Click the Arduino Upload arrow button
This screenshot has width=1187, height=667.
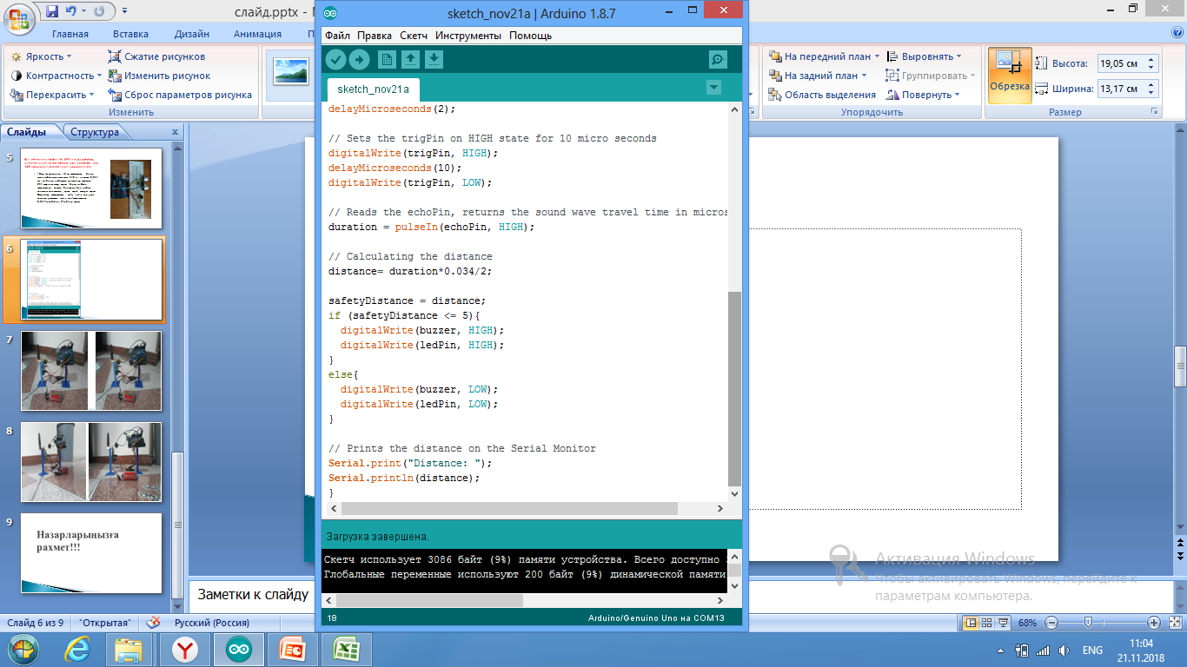pos(359,59)
